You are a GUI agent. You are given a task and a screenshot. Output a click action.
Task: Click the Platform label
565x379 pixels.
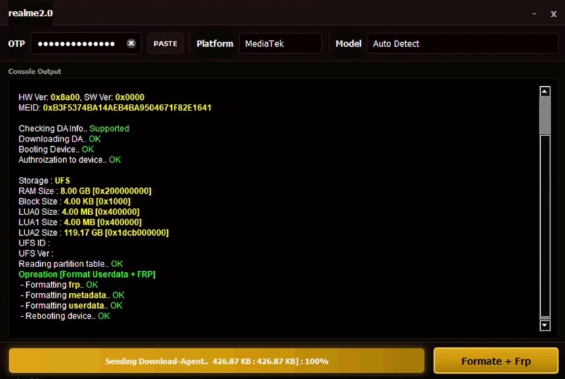point(215,43)
